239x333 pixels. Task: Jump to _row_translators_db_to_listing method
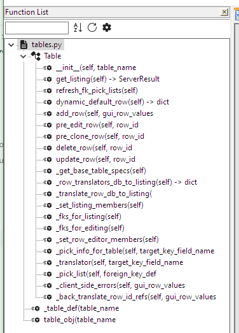tap(126, 183)
